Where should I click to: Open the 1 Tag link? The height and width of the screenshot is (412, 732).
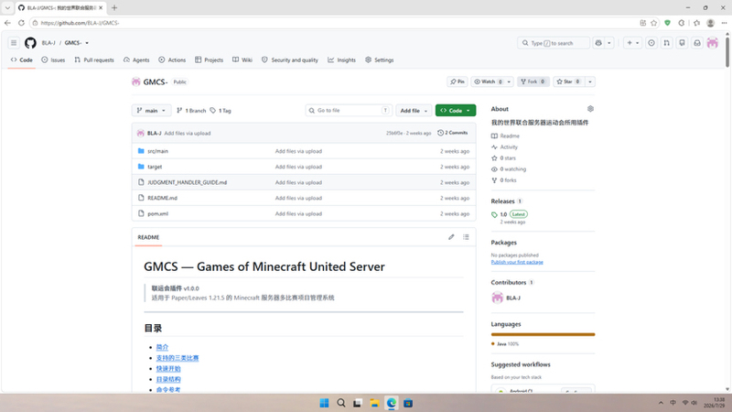click(x=221, y=111)
